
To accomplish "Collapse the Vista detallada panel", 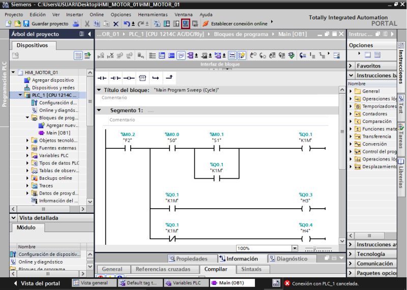I will pyautogui.click(x=14, y=218).
